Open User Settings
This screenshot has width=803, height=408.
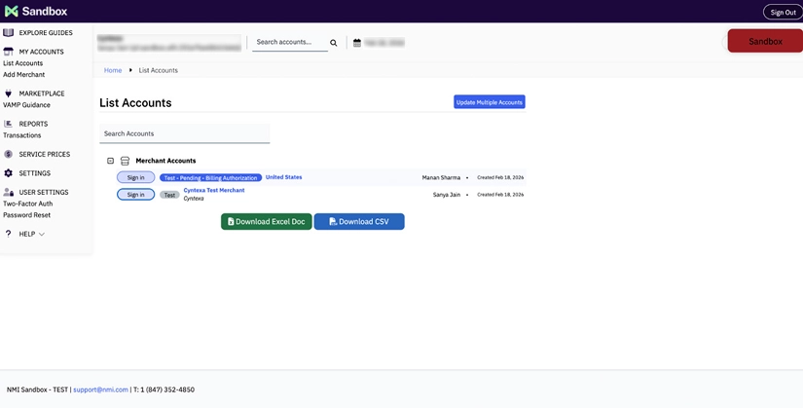click(44, 192)
